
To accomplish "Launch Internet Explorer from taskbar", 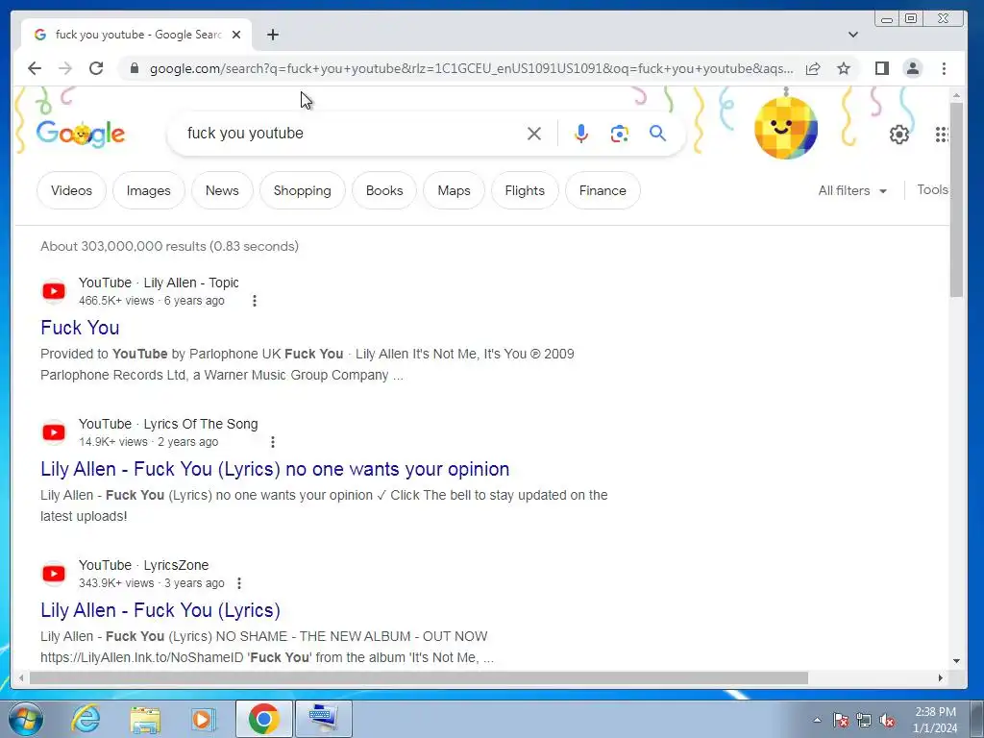I will [x=86, y=719].
